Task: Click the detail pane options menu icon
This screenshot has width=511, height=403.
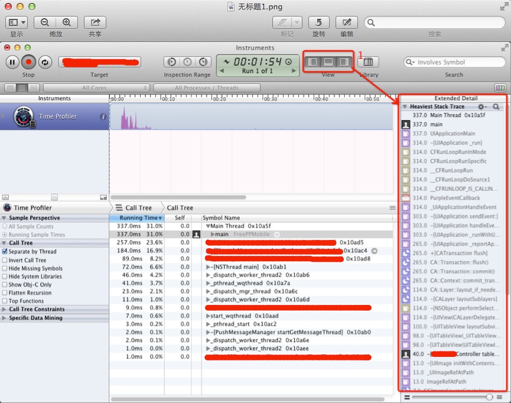Action: (392, 207)
